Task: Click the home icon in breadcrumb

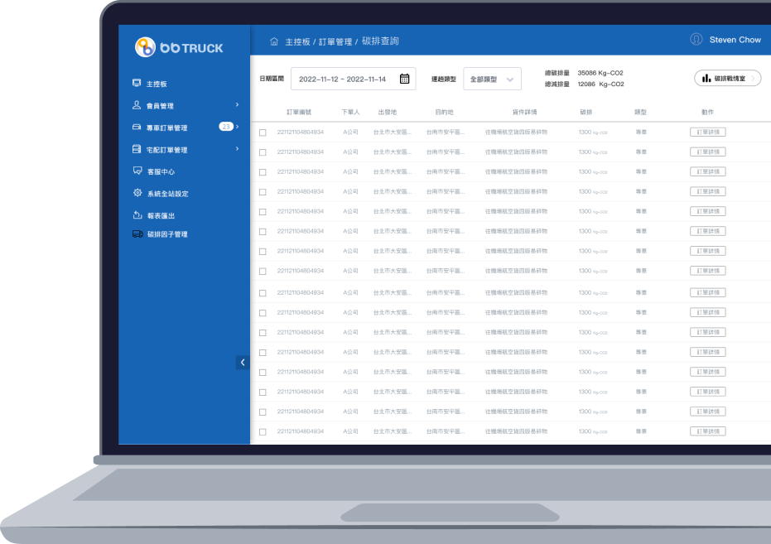Action: click(x=274, y=41)
